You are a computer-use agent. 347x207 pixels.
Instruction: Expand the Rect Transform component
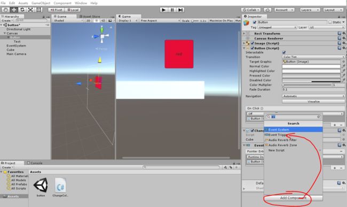point(244,33)
